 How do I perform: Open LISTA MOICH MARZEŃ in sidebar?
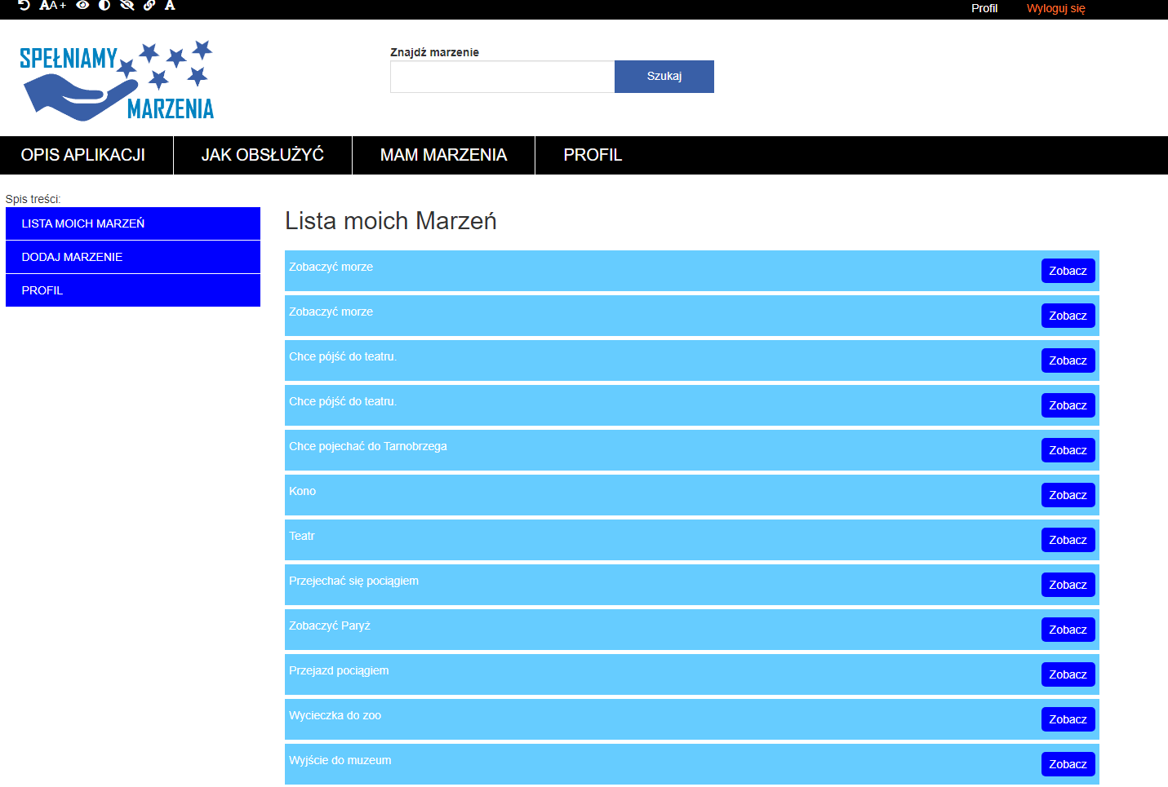click(x=133, y=223)
